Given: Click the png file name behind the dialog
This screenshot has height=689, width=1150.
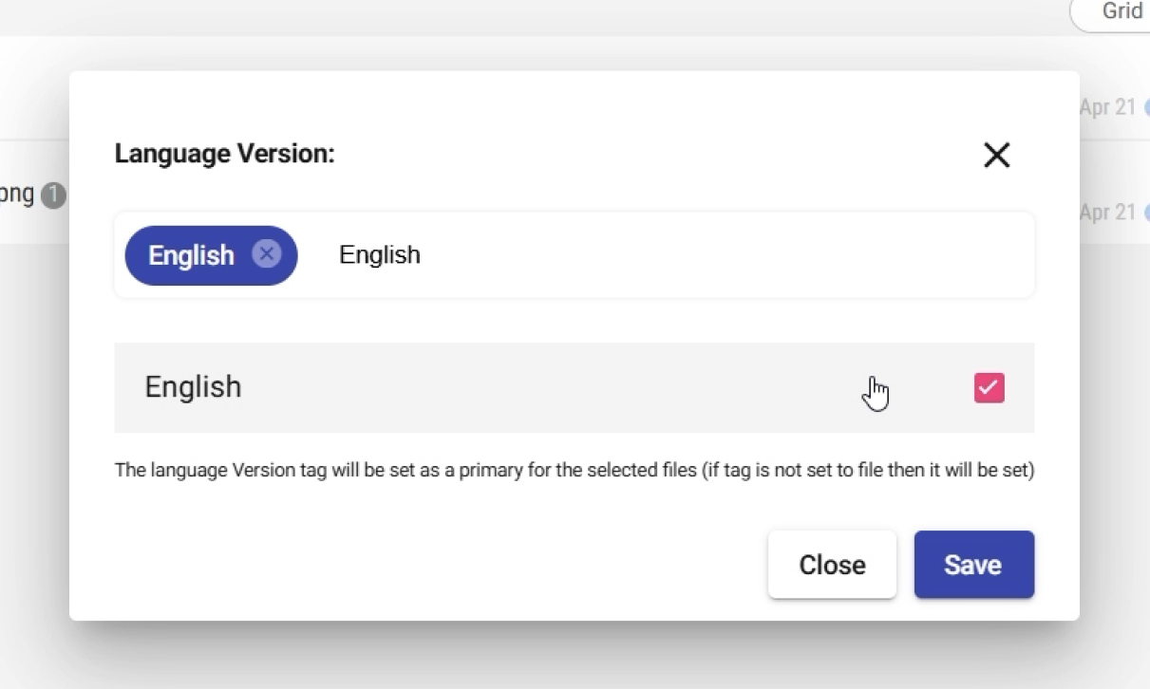Looking at the screenshot, I should [17, 195].
